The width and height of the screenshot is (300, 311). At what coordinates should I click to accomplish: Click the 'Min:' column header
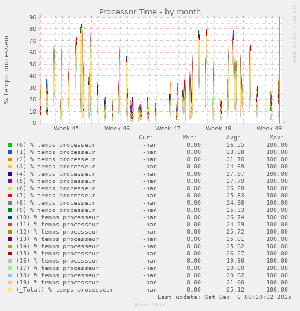click(x=190, y=138)
